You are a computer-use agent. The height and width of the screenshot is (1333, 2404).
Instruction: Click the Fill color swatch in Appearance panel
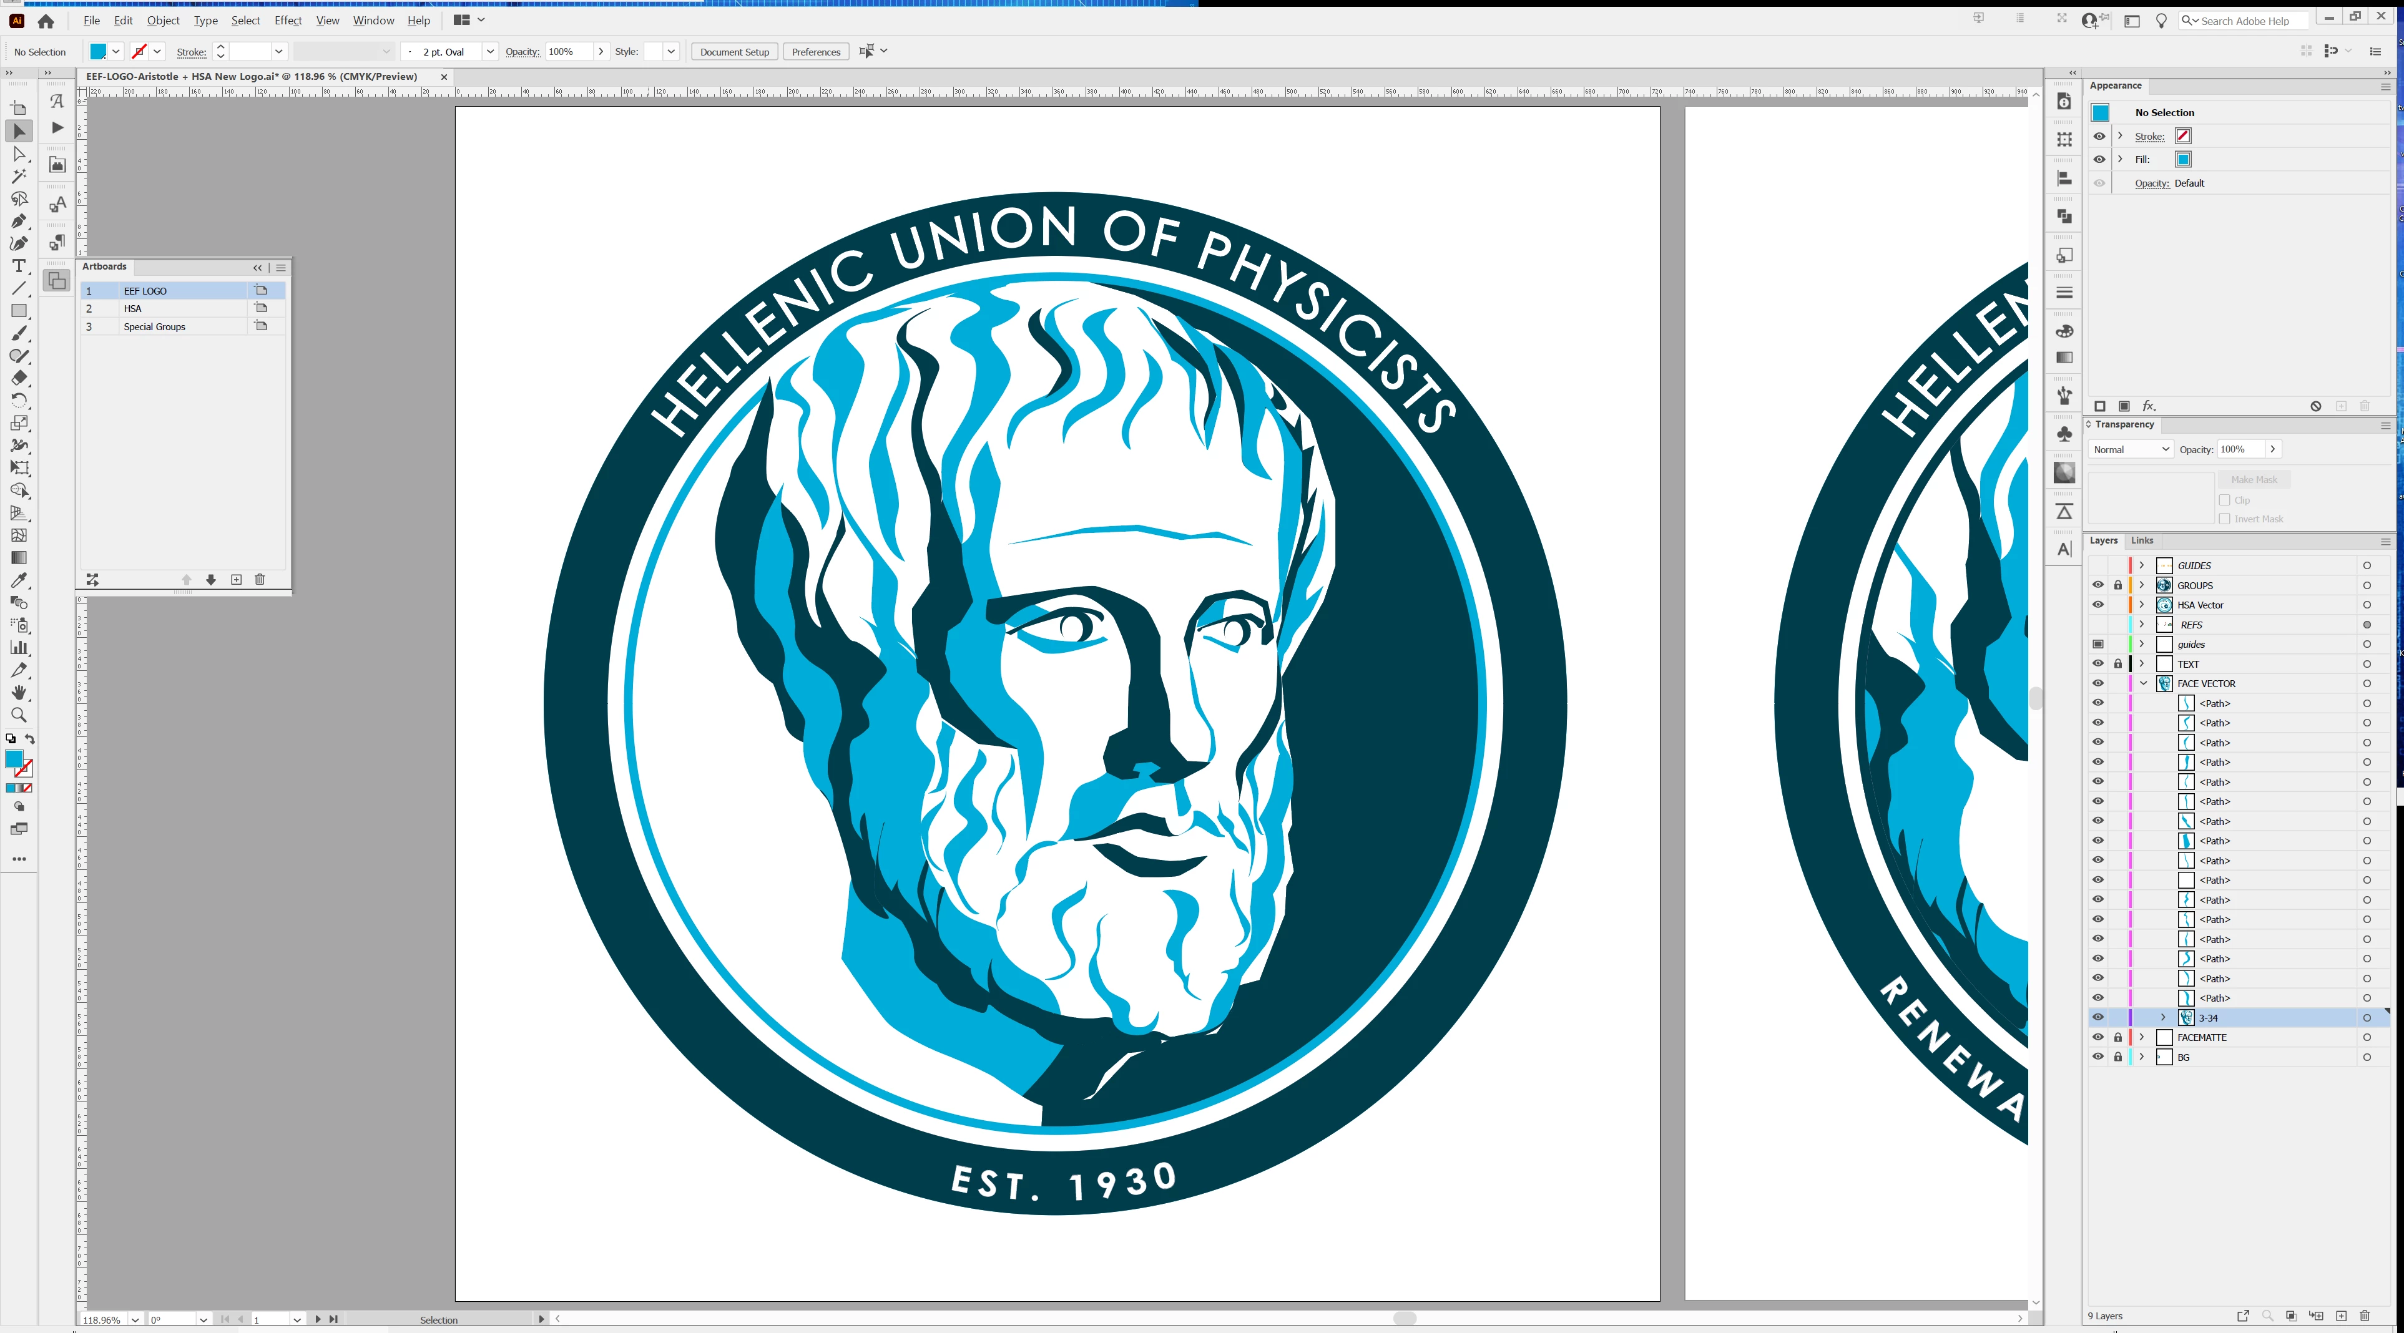pyautogui.click(x=2183, y=160)
